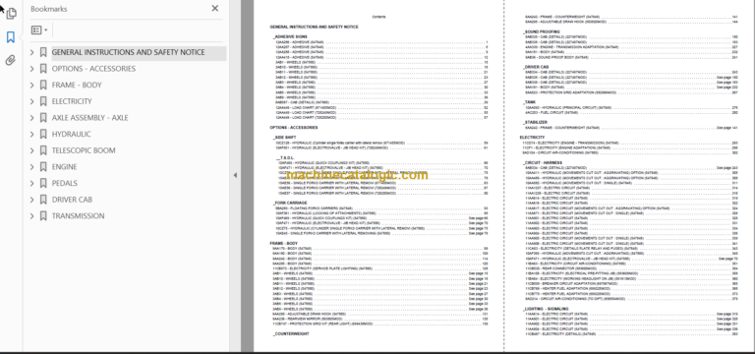Click '_TANK' subheading on right page
This screenshot has width=755, height=354.
529,102
